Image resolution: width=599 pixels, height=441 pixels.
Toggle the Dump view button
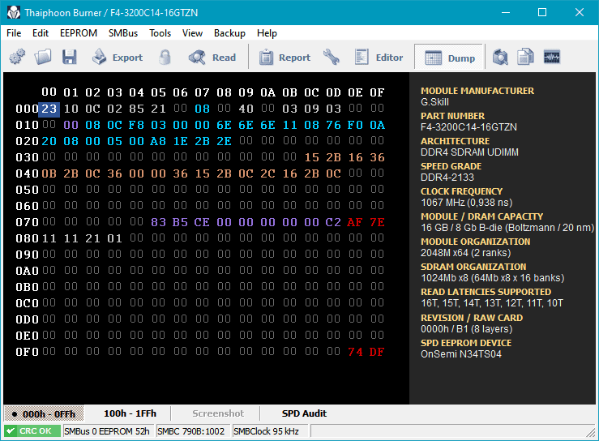449,58
